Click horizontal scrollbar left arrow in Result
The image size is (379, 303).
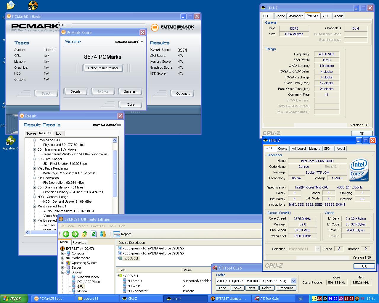[28, 233]
